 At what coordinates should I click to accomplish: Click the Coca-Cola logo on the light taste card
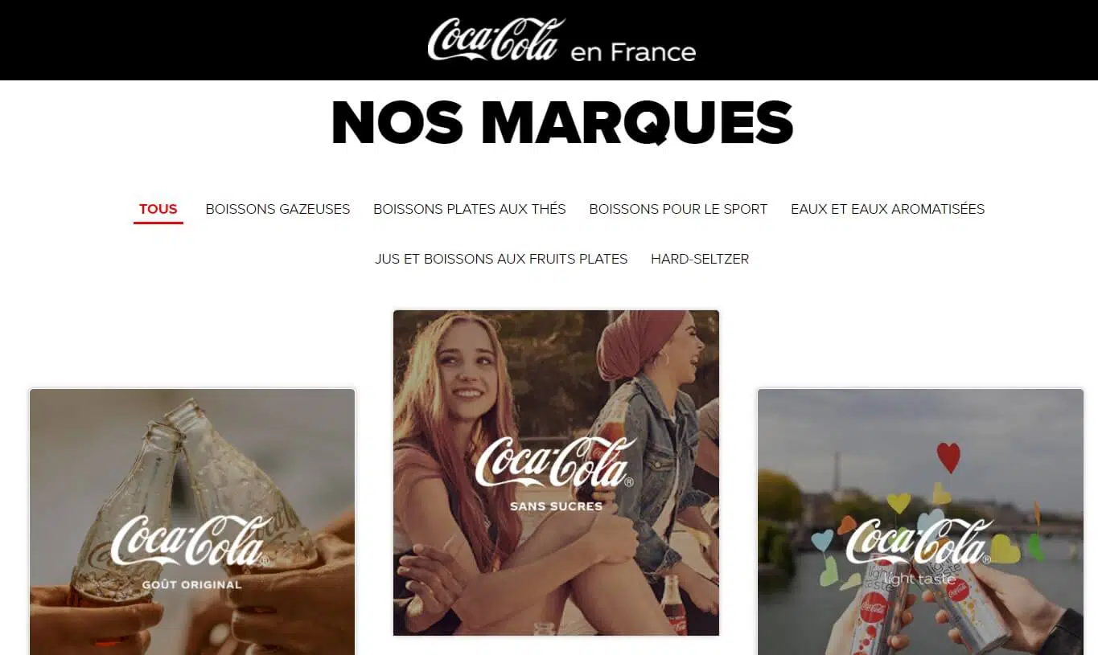pos(918,542)
